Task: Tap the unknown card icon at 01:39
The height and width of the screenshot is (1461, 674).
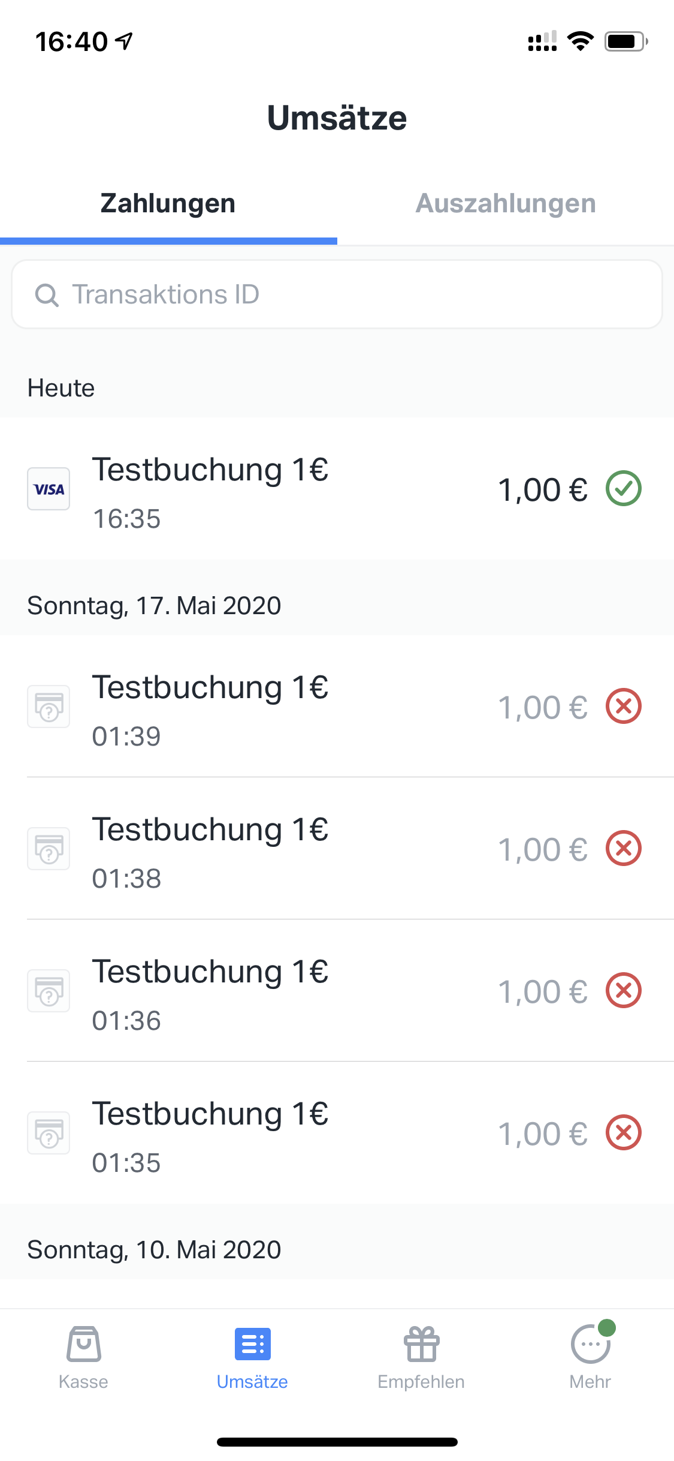Action: tap(49, 707)
